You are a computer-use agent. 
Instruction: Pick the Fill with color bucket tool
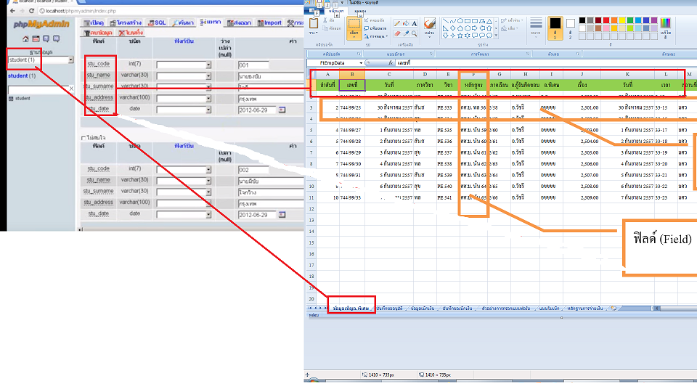coord(405,23)
